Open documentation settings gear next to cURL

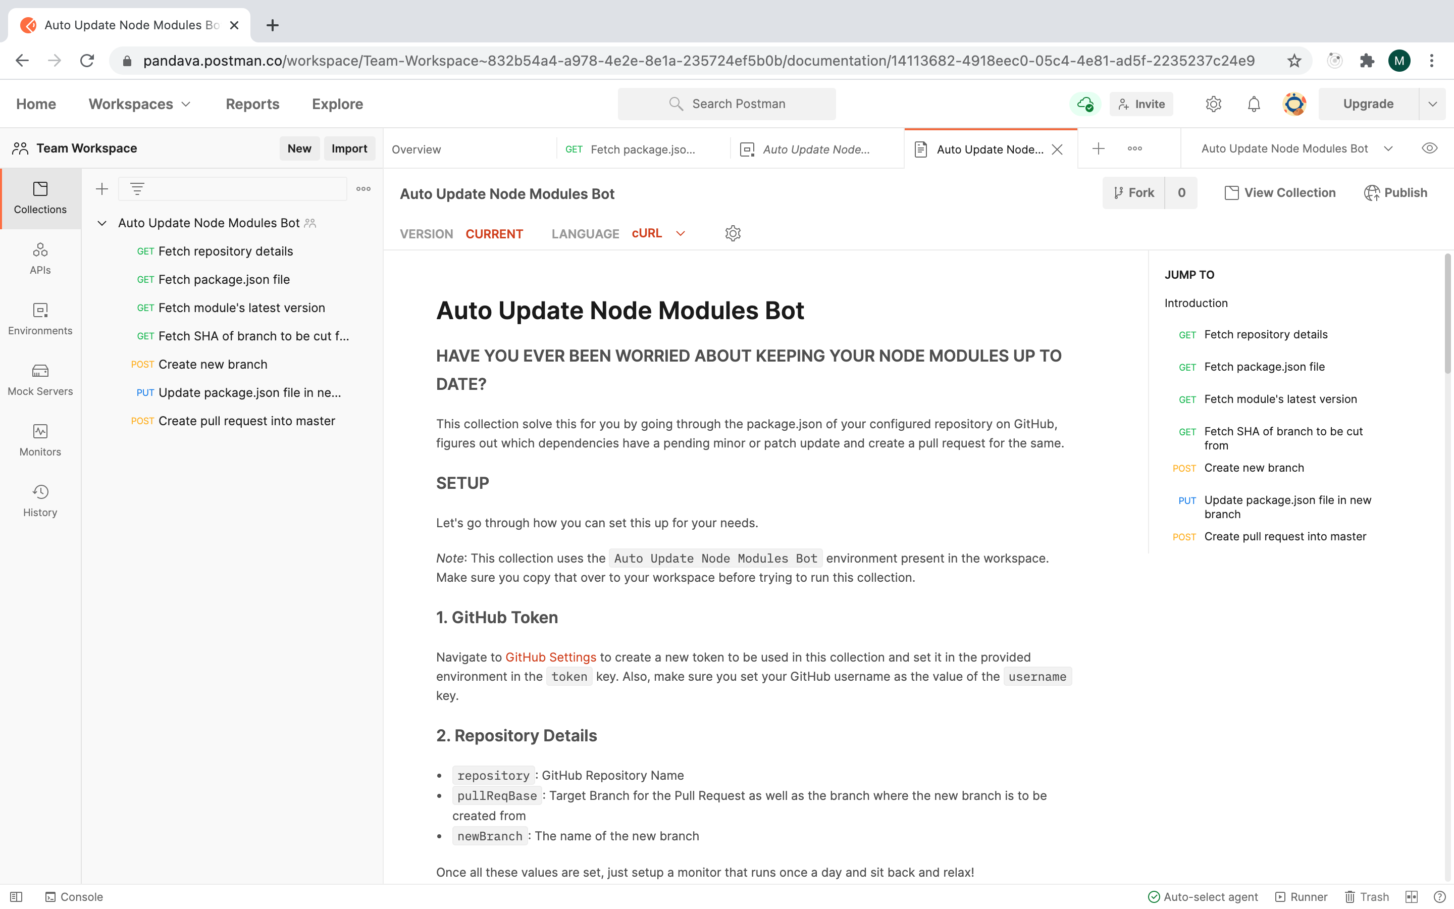click(x=733, y=233)
